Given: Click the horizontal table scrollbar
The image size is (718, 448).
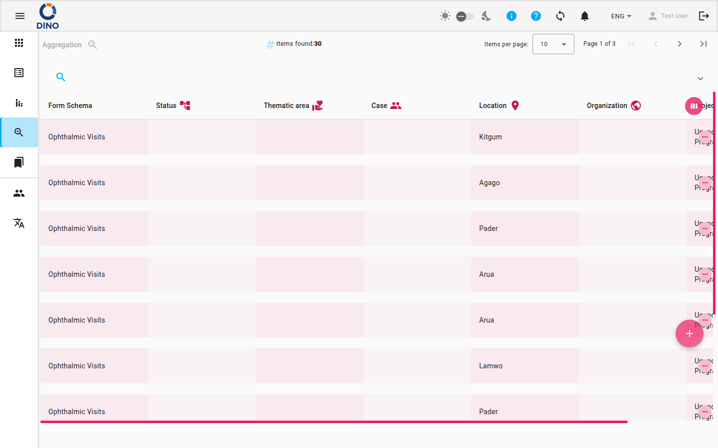Looking at the screenshot, I should coord(334,422).
